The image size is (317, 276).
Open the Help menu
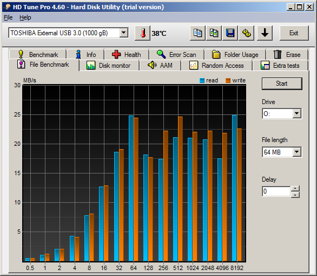point(25,18)
